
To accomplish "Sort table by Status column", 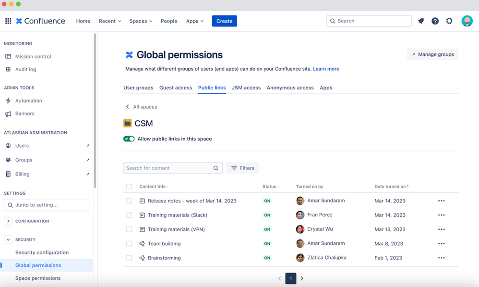I will click(271, 187).
